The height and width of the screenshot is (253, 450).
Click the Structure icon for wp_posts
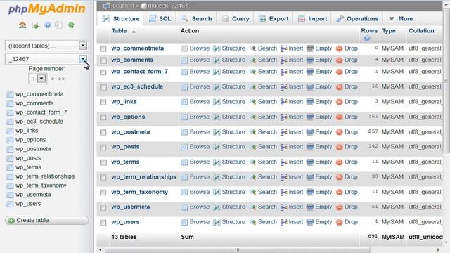217,147
